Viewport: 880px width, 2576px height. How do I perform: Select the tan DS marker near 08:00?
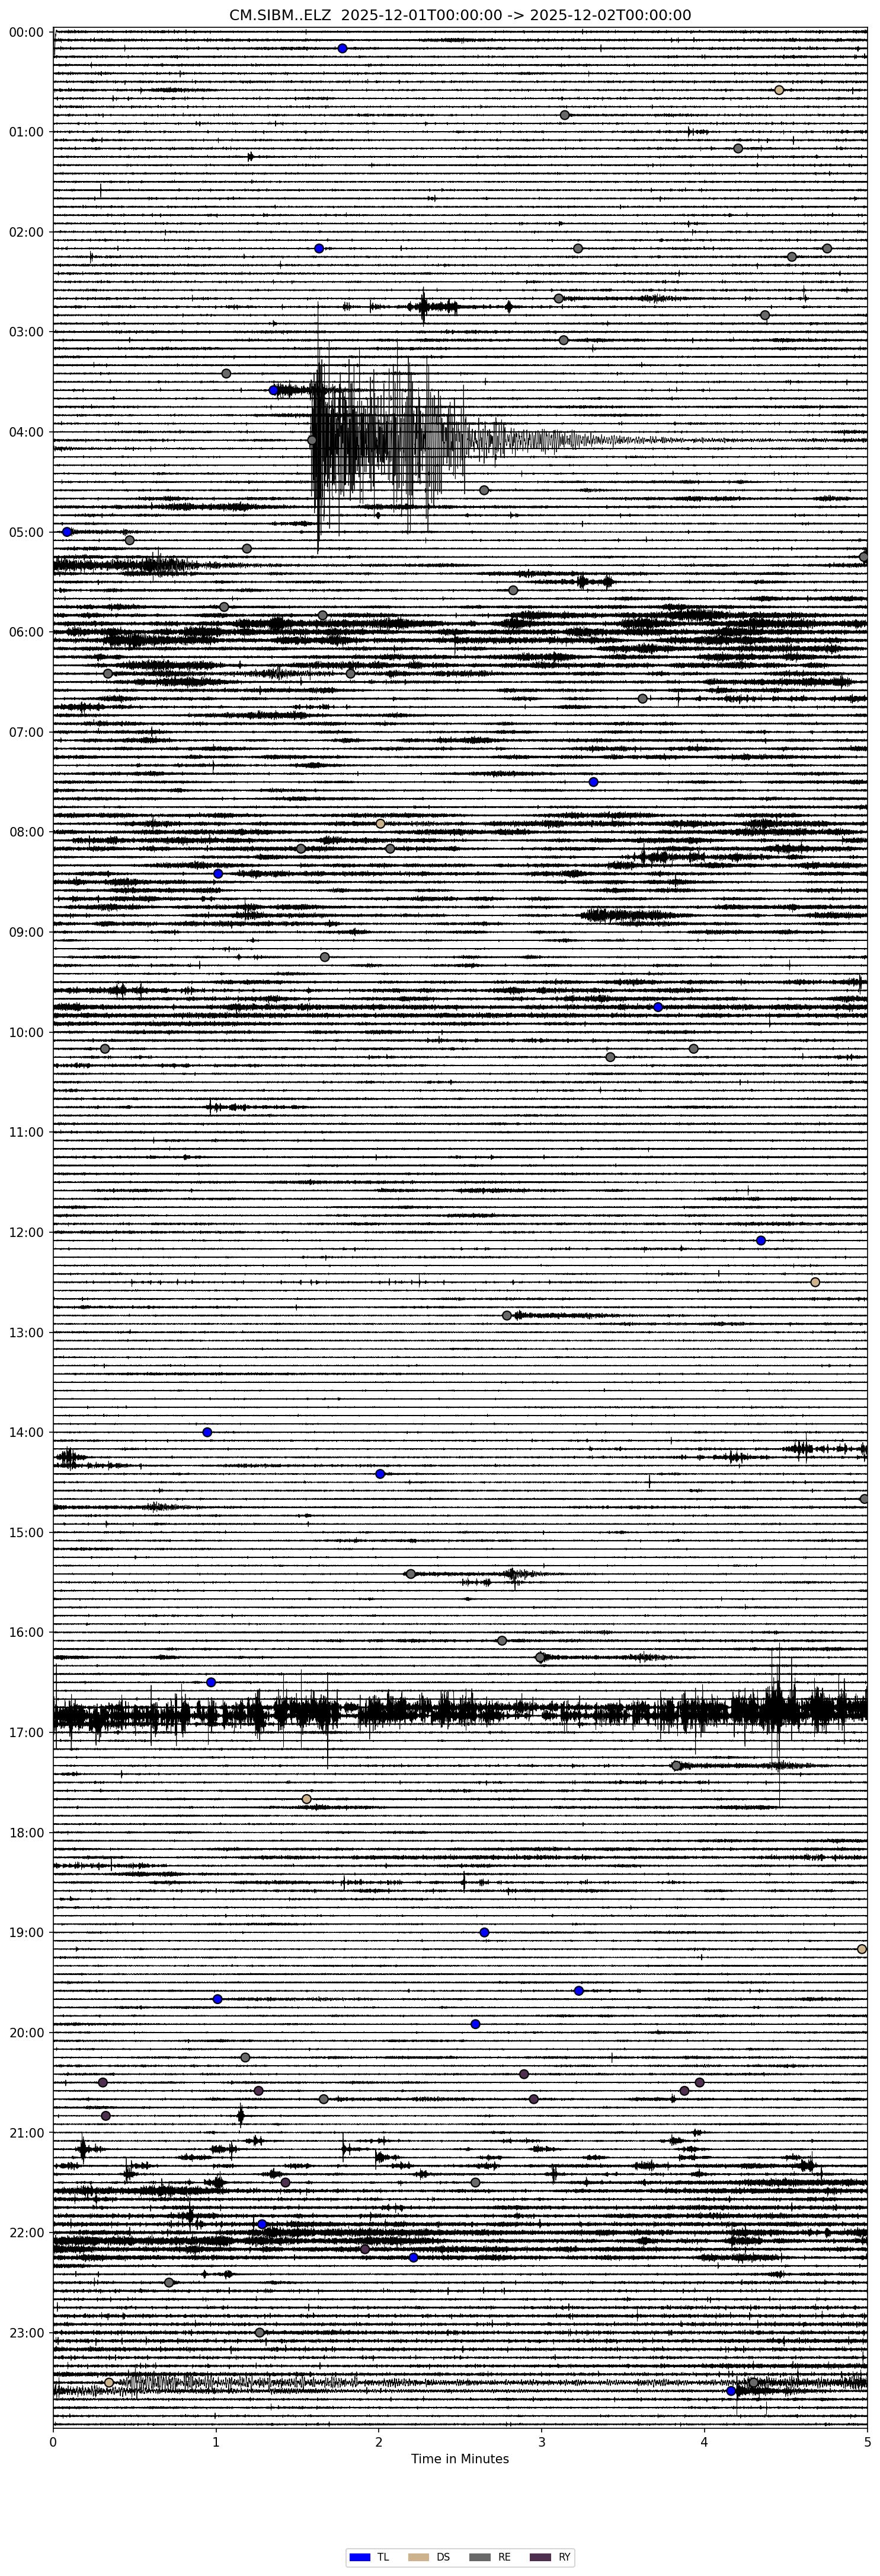pyautogui.click(x=380, y=823)
